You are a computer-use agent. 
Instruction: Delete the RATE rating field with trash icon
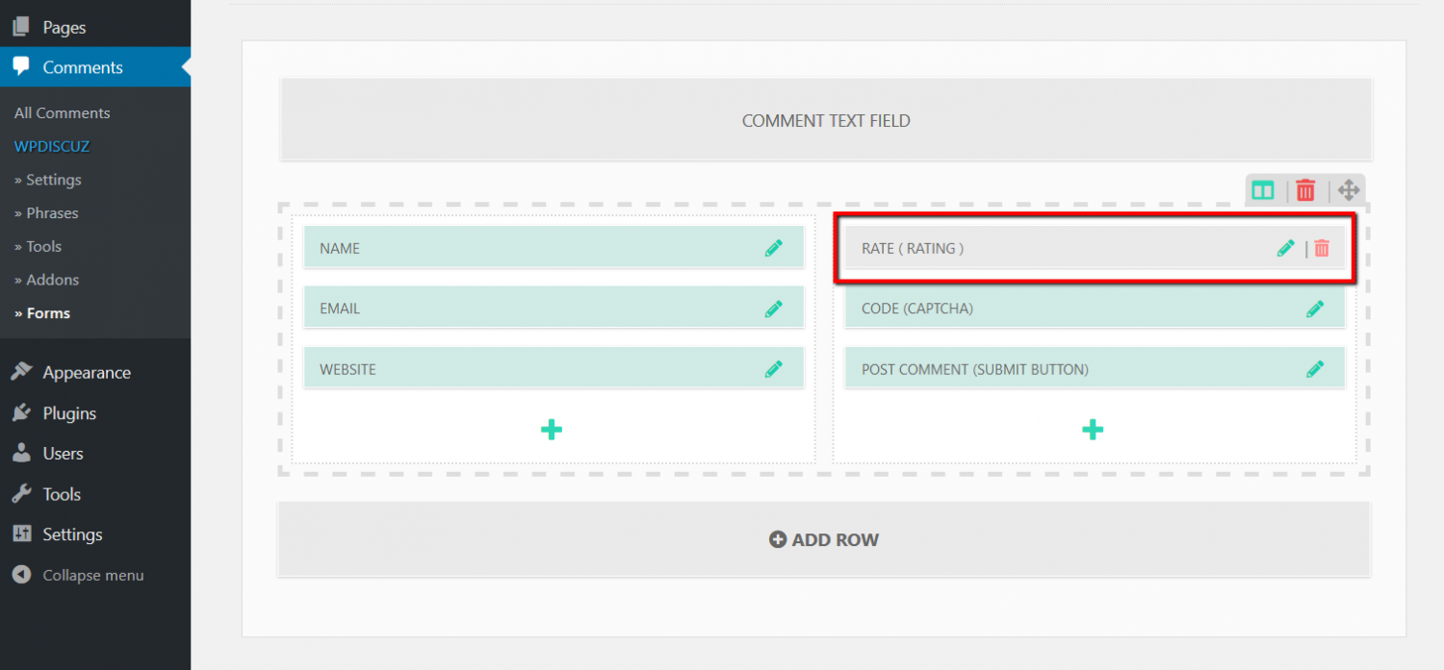tap(1322, 247)
